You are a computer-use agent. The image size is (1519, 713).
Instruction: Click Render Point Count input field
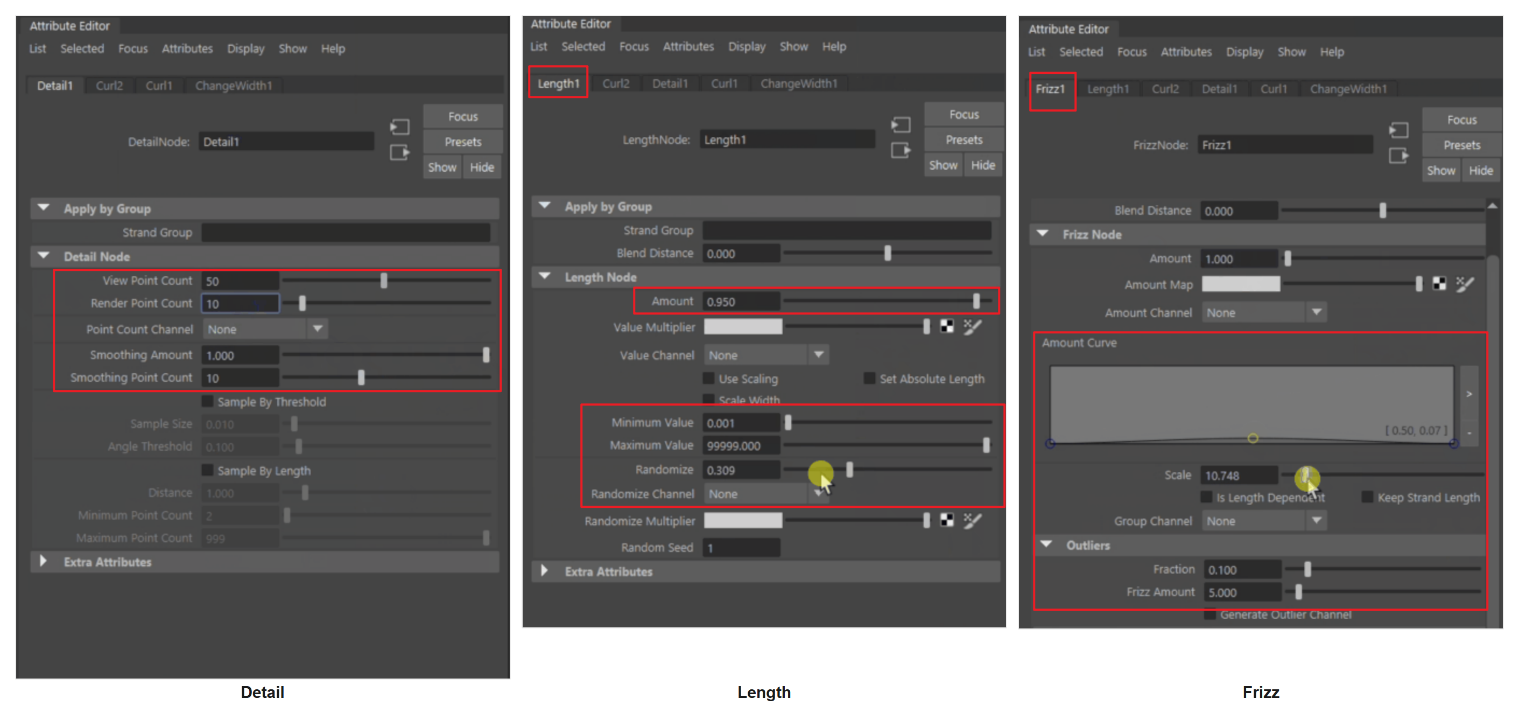coord(241,303)
